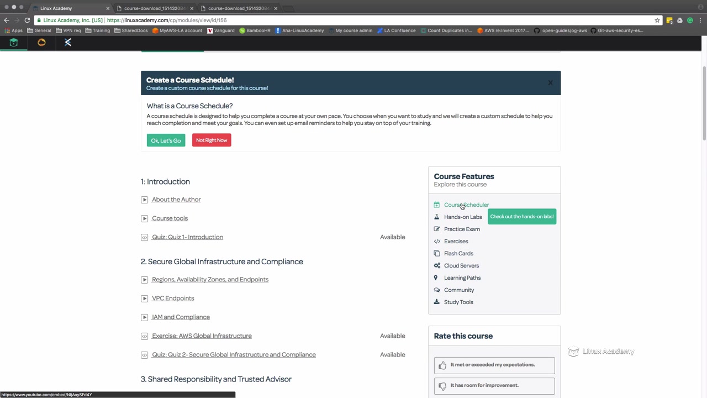This screenshot has height=398, width=707.
Task: Open the Training bookmarks folder
Action: [98, 30]
